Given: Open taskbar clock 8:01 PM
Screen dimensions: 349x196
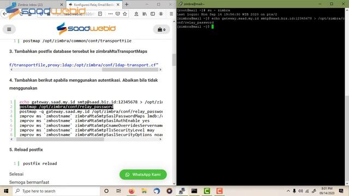Looking at the screenshot, I should pyautogui.click(x=327, y=191).
